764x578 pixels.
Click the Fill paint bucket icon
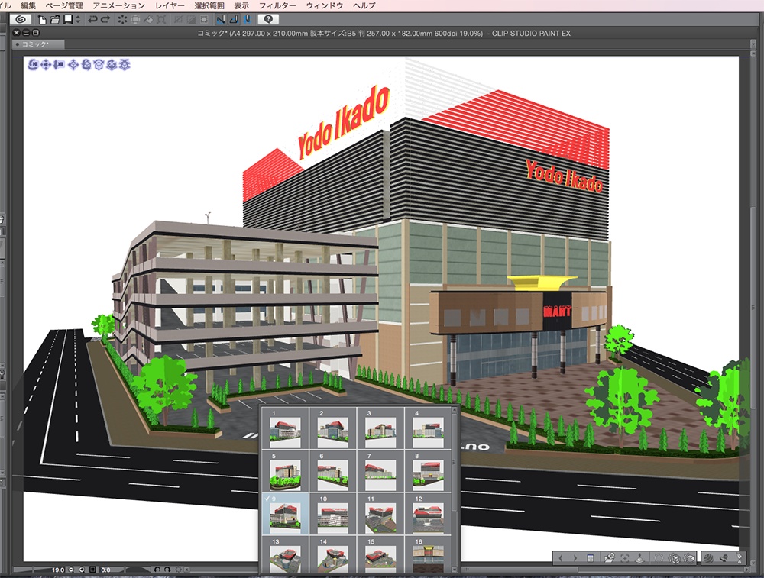coord(149,20)
